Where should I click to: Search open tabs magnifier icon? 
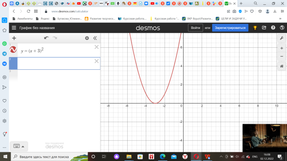click(x=255, y=3)
